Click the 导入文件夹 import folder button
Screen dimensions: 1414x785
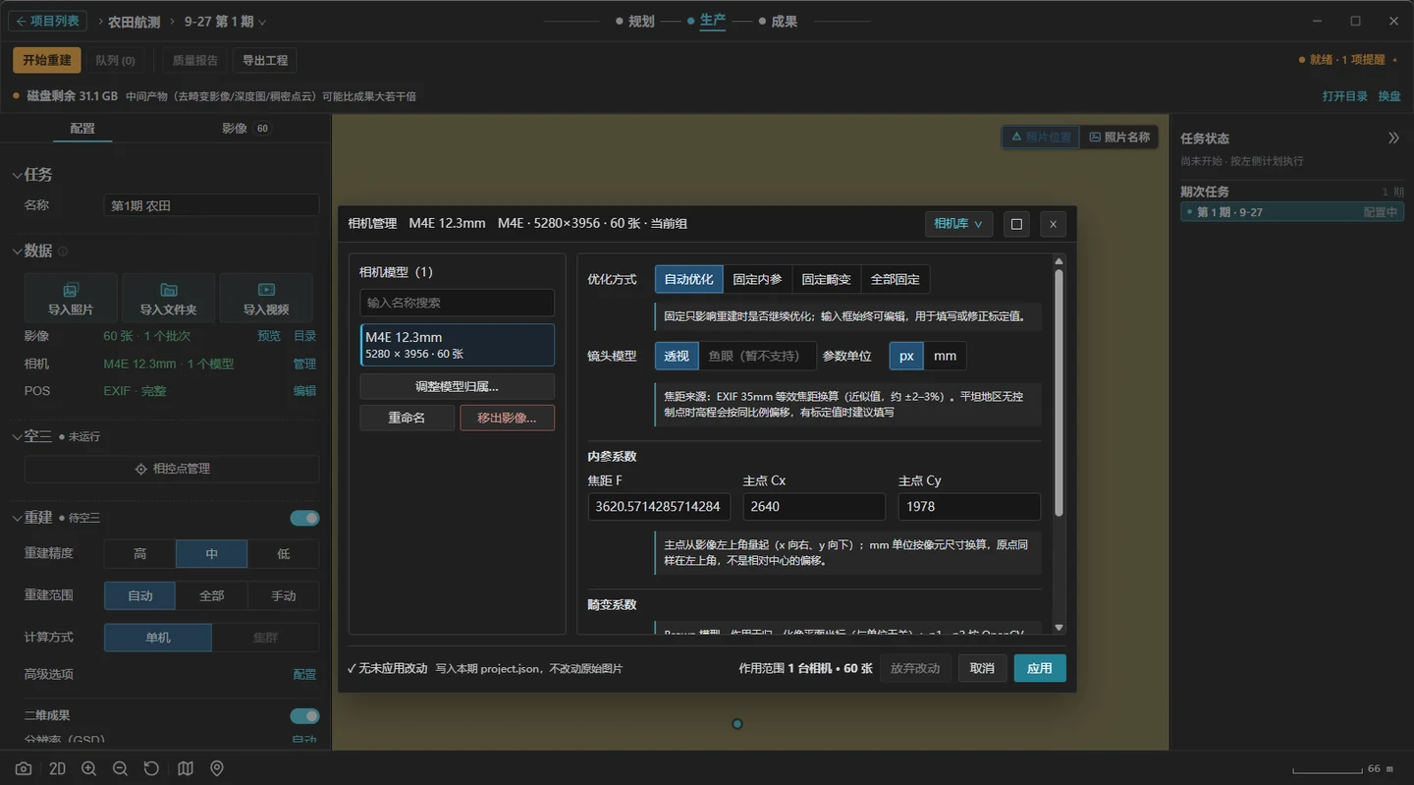click(x=168, y=299)
